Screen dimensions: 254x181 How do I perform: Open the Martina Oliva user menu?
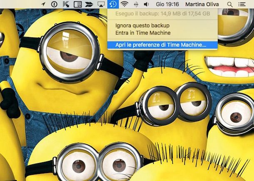(202, 4)
